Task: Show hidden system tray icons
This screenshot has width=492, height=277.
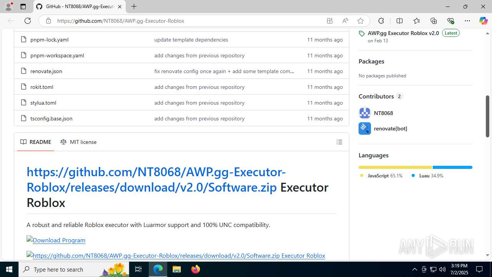Action: coord(414,269)
